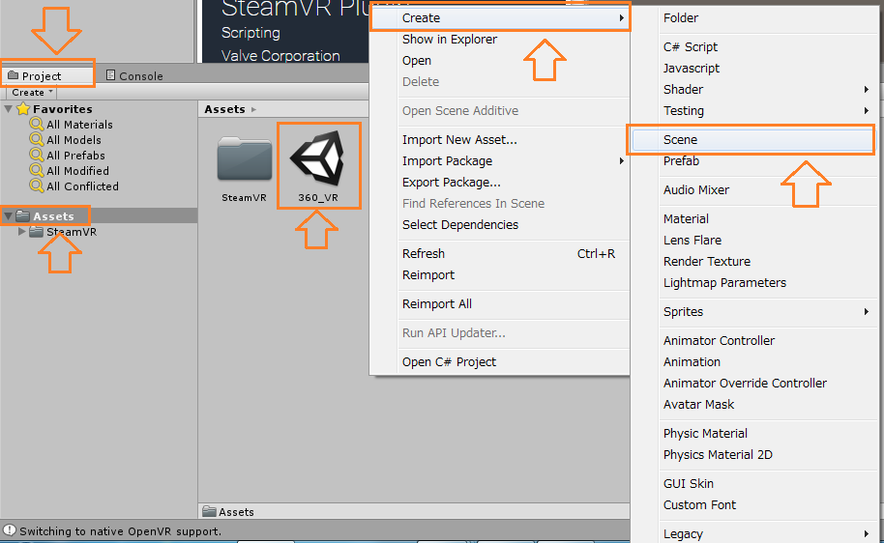Choose Export Package...
Screen dimensions: 884x543
click(x=500, y=183)
